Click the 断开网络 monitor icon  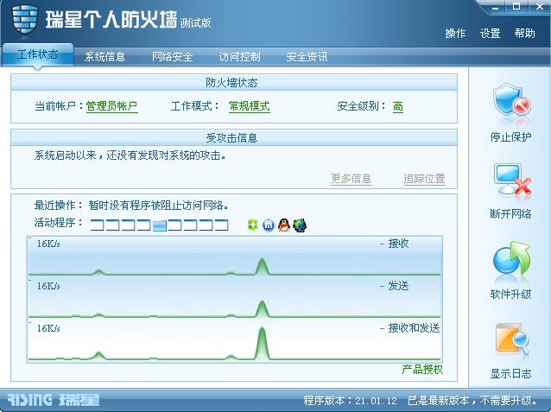pyautogui.click(x=511, y=180)
